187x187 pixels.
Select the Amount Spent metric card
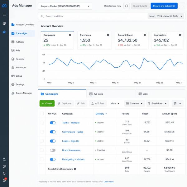tap(132, 40)
